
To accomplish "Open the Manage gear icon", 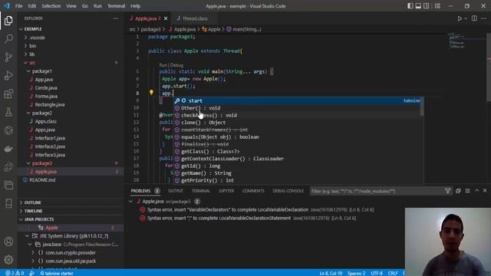I will tap(8, 259).
